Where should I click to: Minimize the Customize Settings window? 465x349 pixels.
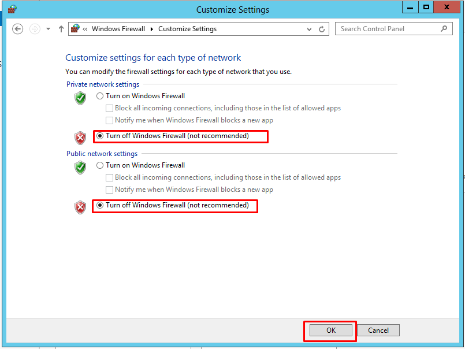411,8
